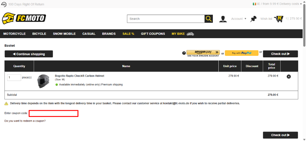Screen dimensions: 306x141
Task: Click the 'Discount' column header
Action: (252, 66)
